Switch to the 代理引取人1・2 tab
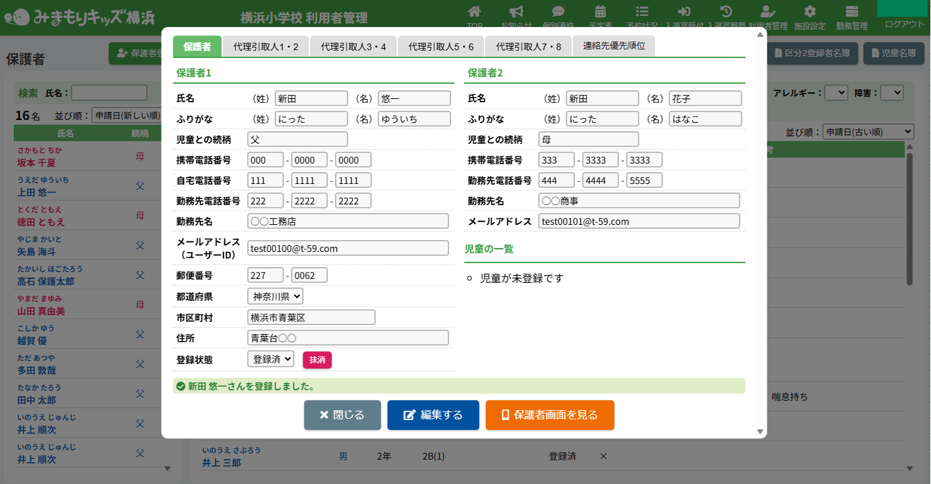This screenshot has width=931, height=484. pos(266,47)
